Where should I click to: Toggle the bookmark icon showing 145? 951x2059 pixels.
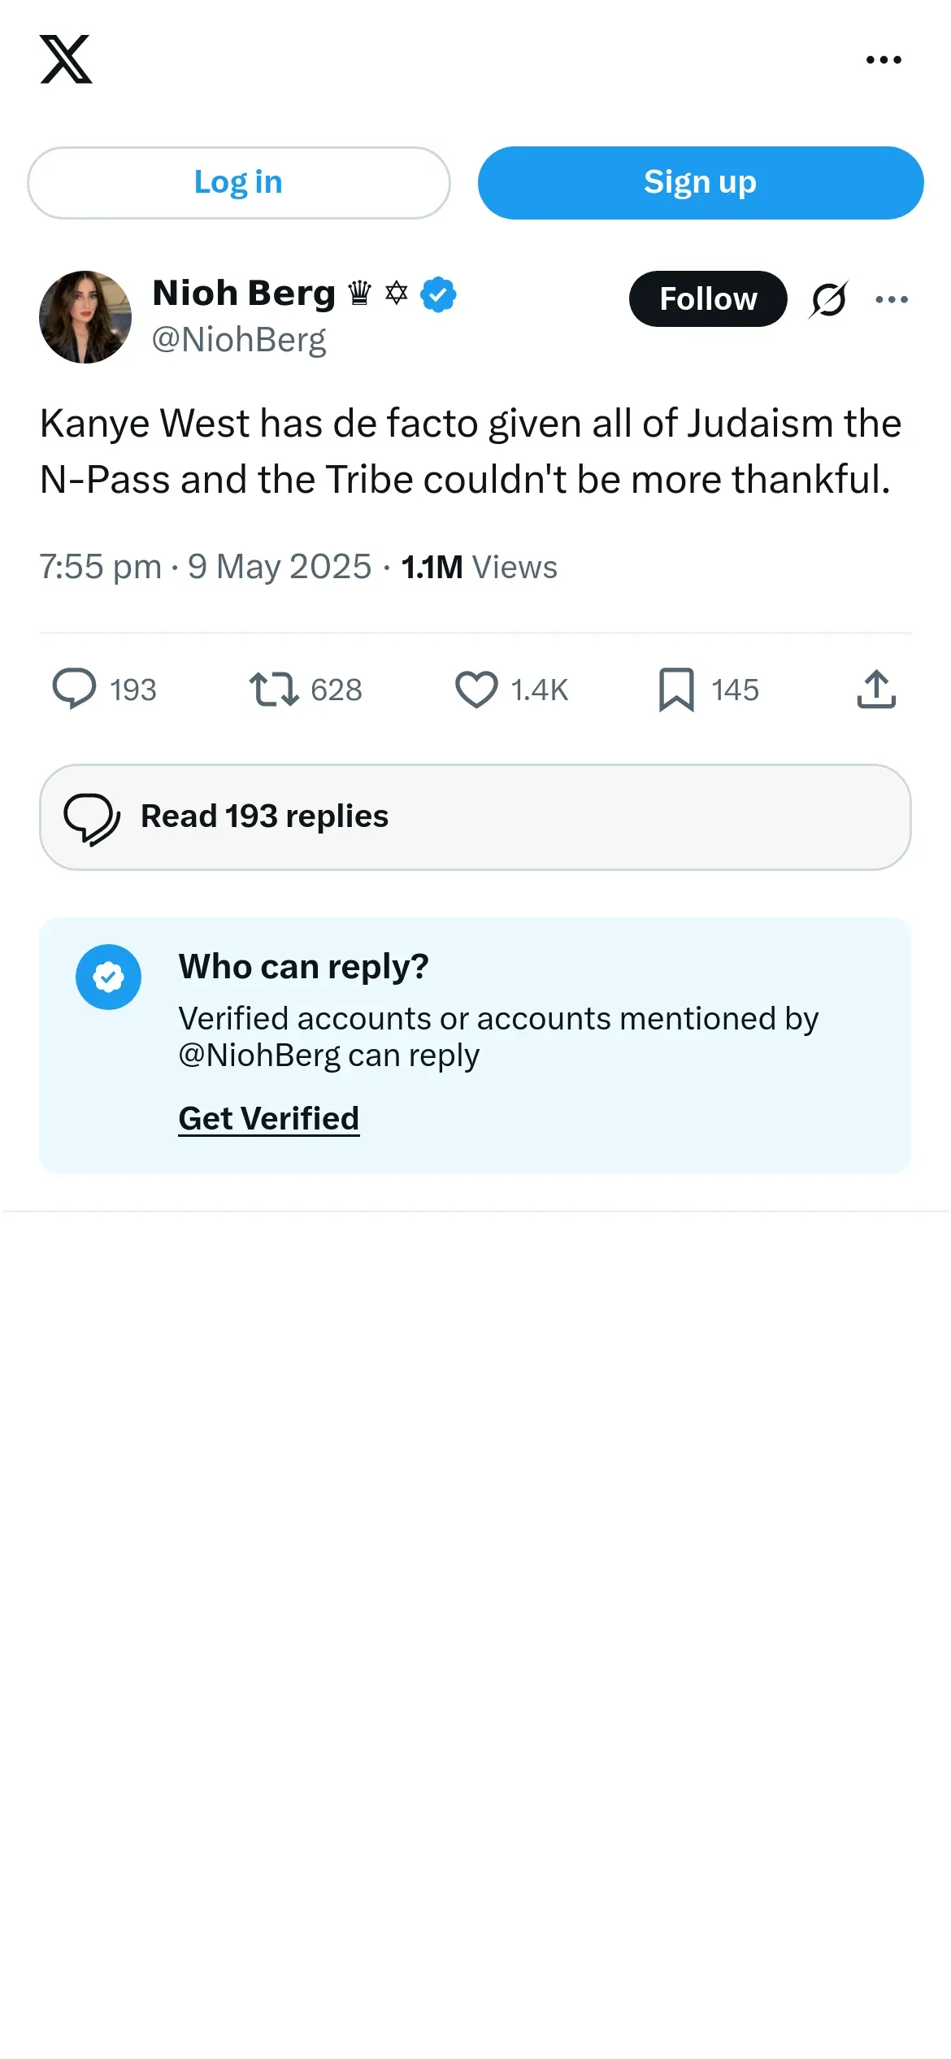[x=676, y=690]
